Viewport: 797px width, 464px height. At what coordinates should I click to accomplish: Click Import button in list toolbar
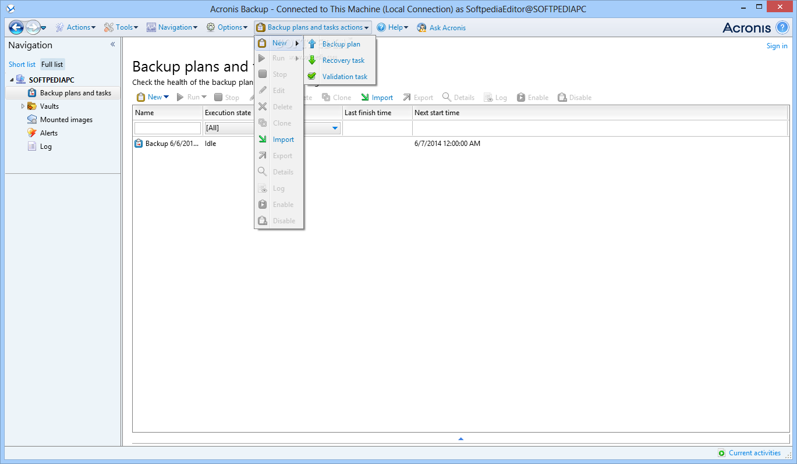tap(377, 98)
